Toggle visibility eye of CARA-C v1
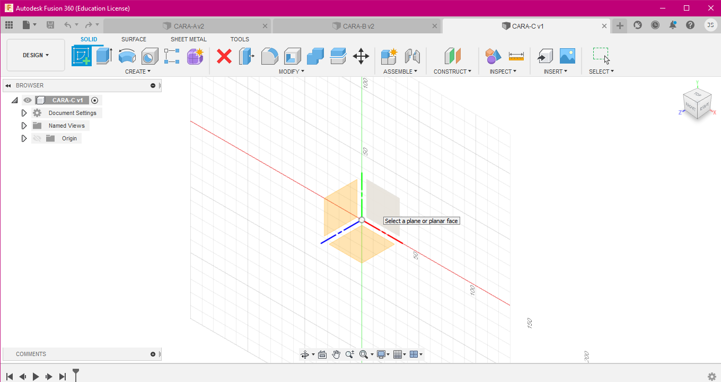 pos(28,100)
